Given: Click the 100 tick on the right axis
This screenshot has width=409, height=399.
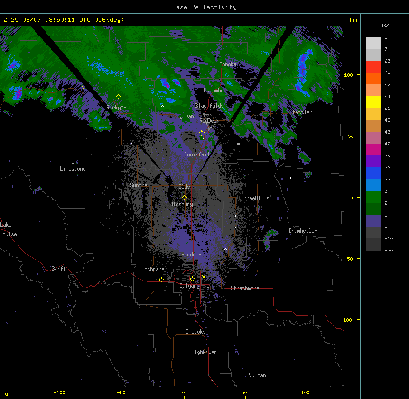Looking at the screenshot, I should pyautogui.click(x=348, y=75).
